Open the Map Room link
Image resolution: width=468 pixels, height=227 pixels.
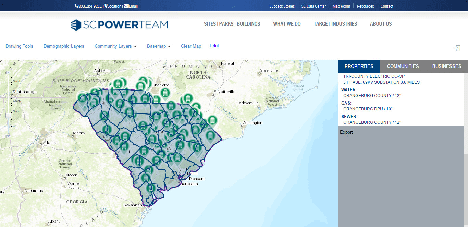pos(341,6)
